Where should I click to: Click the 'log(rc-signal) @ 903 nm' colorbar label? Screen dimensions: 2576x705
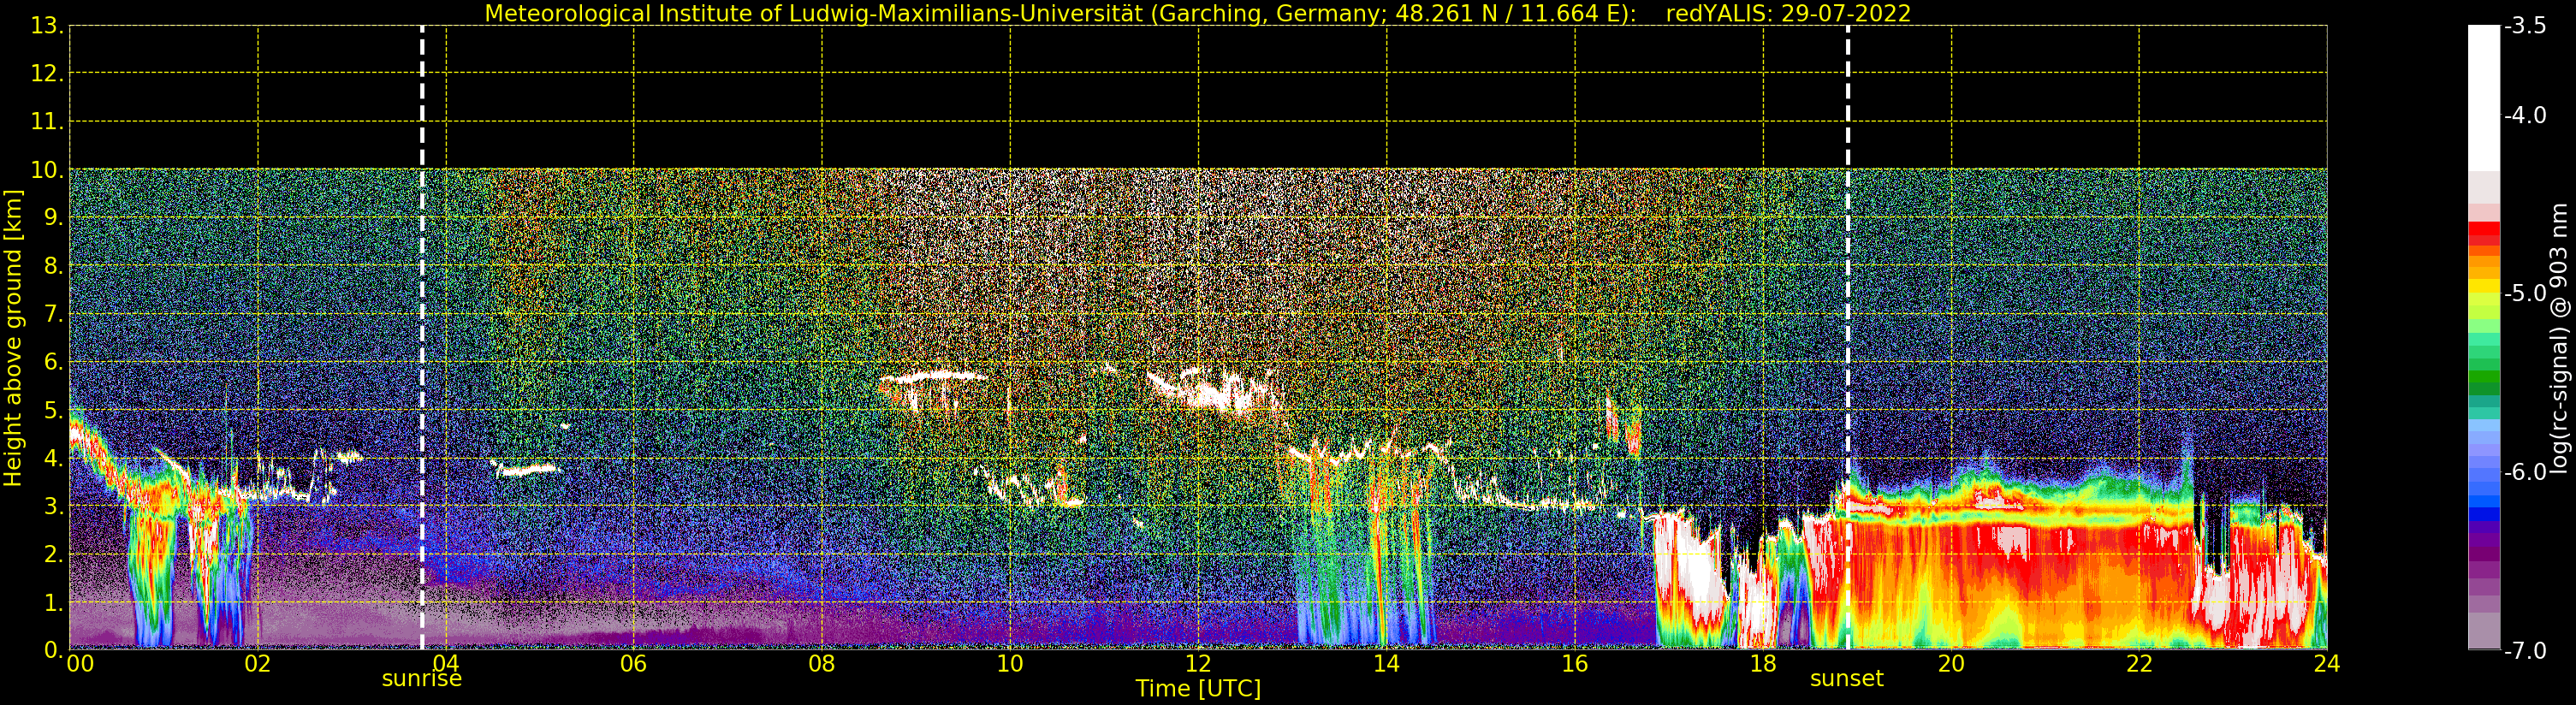point(2559,338)
